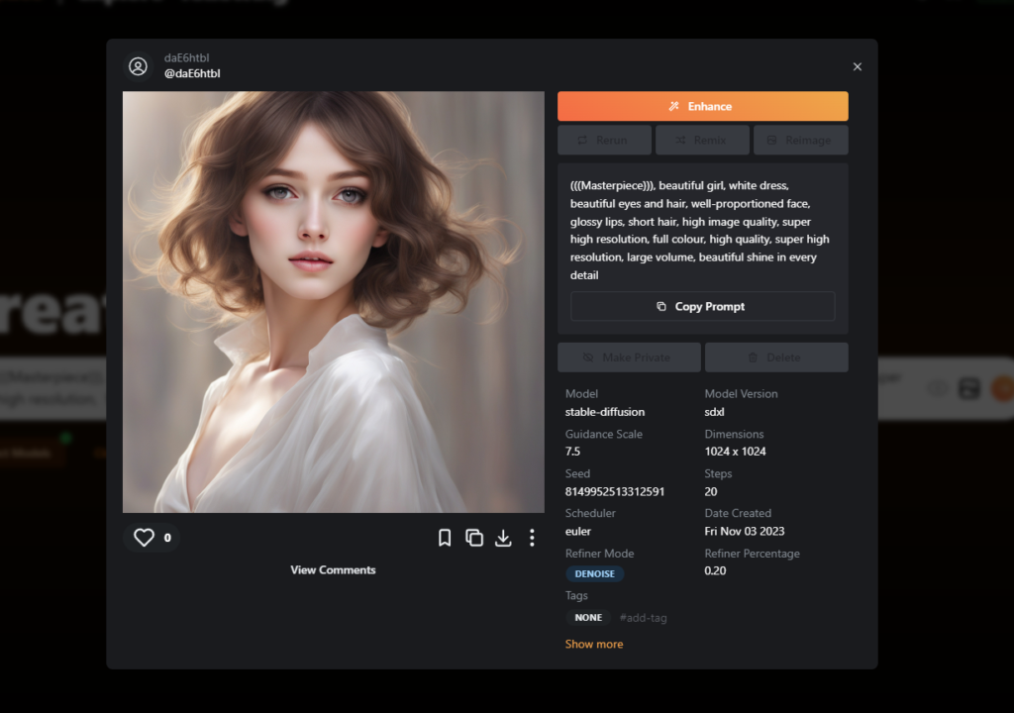This screenshot has height=713, width=1014.
Task: Click the #add-tag field to add a tag
Action: [643, 617]
